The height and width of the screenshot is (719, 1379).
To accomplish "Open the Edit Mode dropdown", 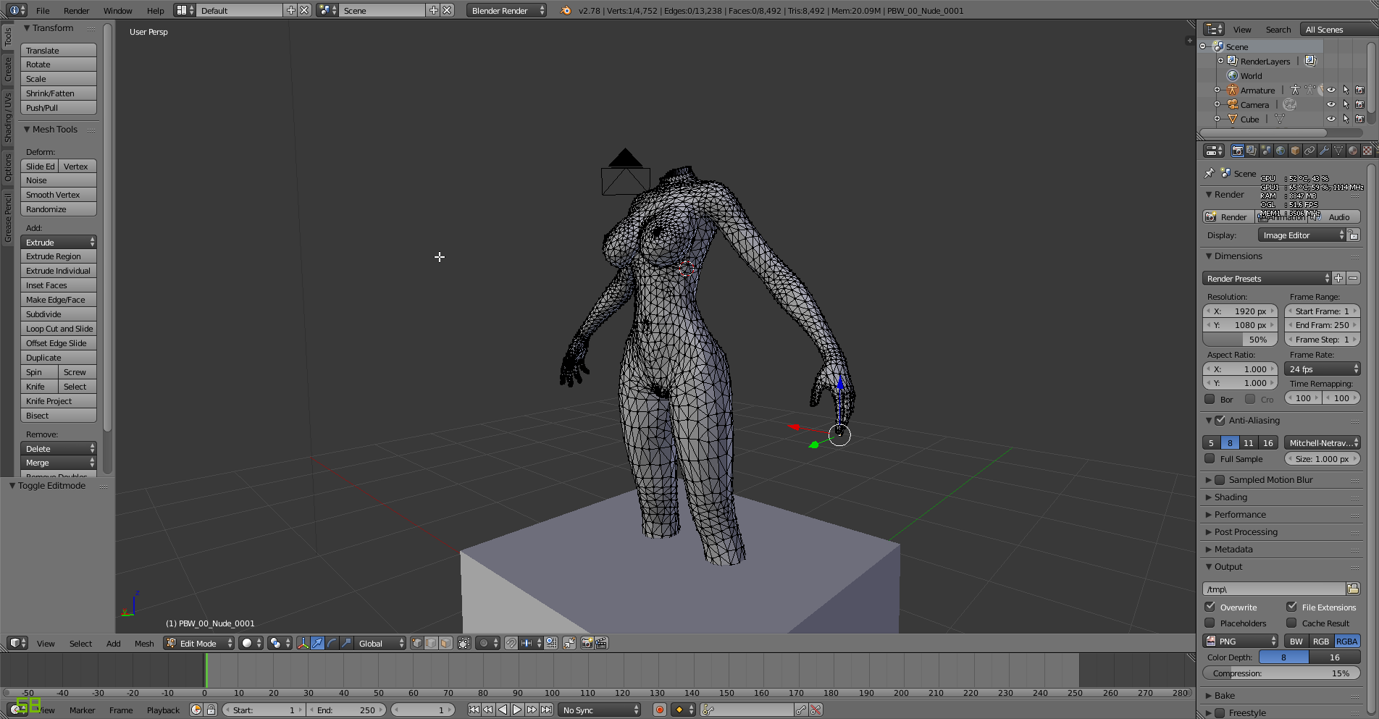I will [x=198, y=643].
